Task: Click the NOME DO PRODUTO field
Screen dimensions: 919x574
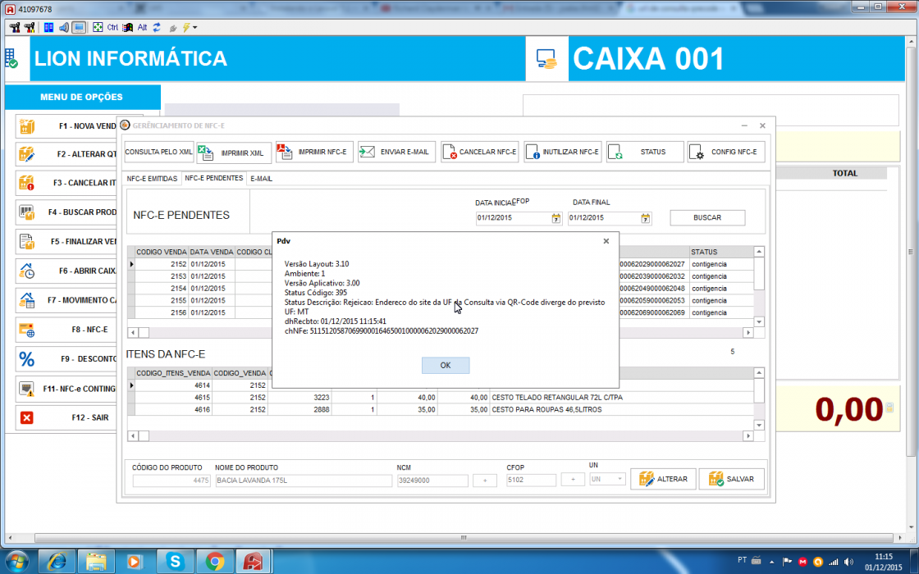Action: point(304,481)
